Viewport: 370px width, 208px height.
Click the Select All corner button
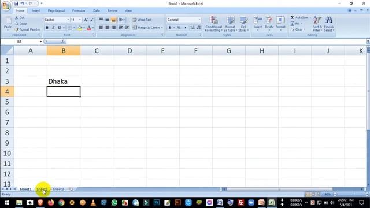(7, 51)
